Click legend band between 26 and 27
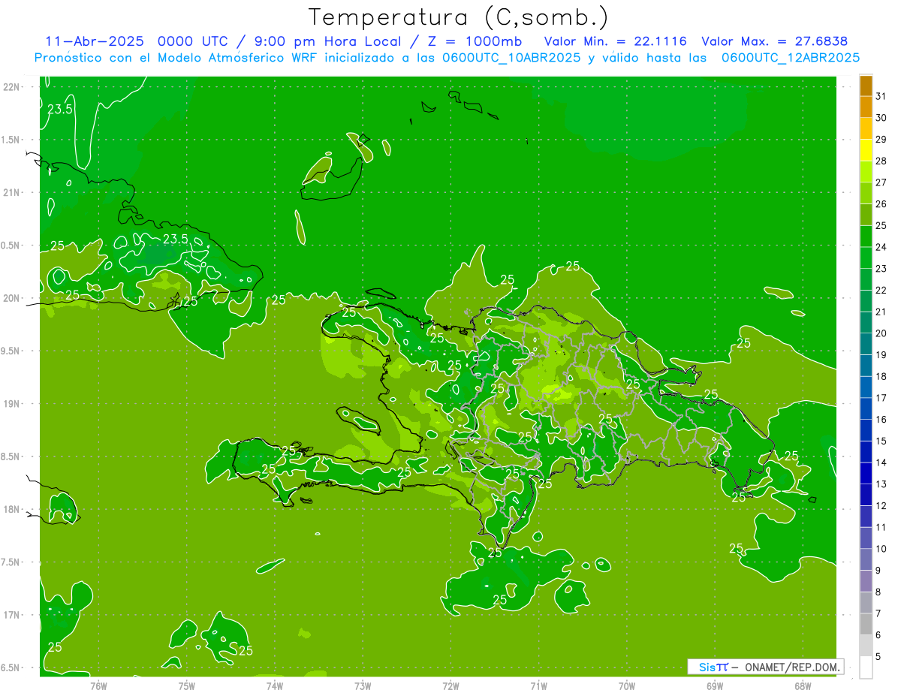This screenshot has width=901, height=696. pos(866,193)
